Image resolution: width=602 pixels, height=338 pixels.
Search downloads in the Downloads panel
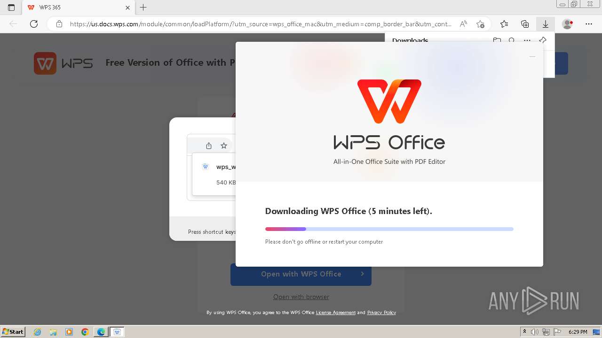512,41
